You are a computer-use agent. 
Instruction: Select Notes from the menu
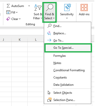[68, 63]
